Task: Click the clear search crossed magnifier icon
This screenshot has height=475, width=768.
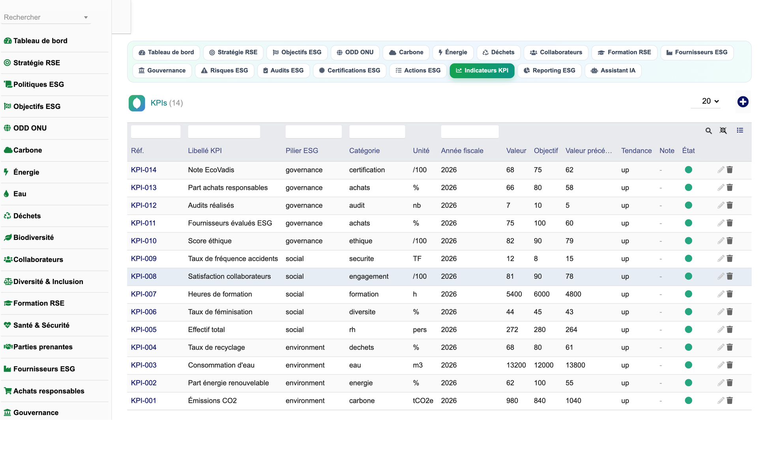Action: click(x=723, y=131)
